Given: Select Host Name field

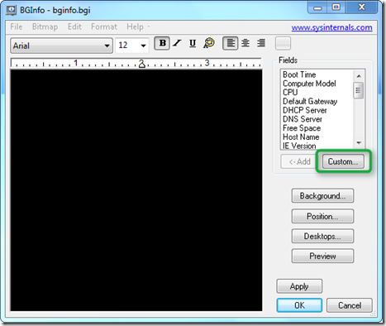Looking at the screenshot, I should [x=301, y=137].
